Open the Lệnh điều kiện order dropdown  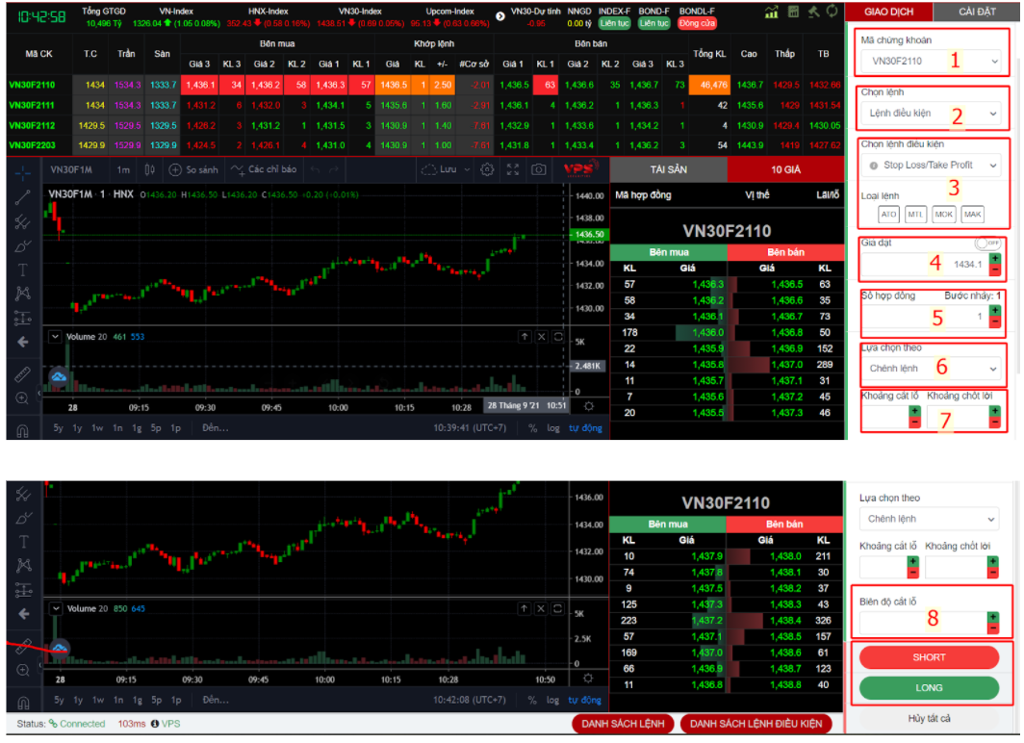click(x=930, y=113)
